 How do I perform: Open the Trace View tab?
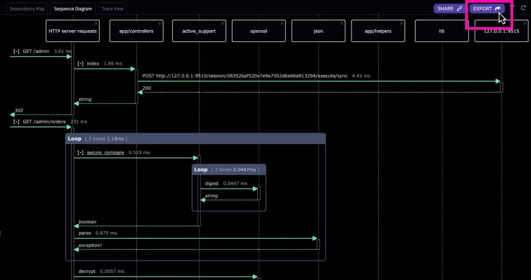[112, 9]
